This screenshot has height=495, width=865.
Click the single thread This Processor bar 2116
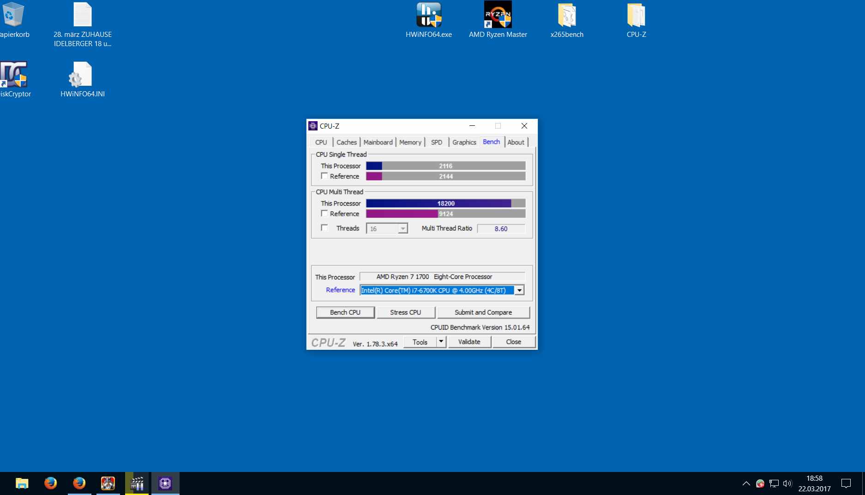pyautogui.click(x=446, y=166)
